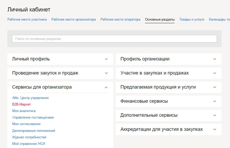Collapse the Сервисы для организатора section

tap(60, 87)
